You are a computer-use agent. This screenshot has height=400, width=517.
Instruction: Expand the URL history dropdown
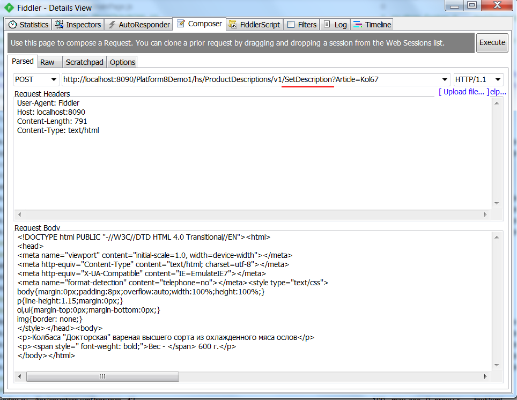coord(445,79)
